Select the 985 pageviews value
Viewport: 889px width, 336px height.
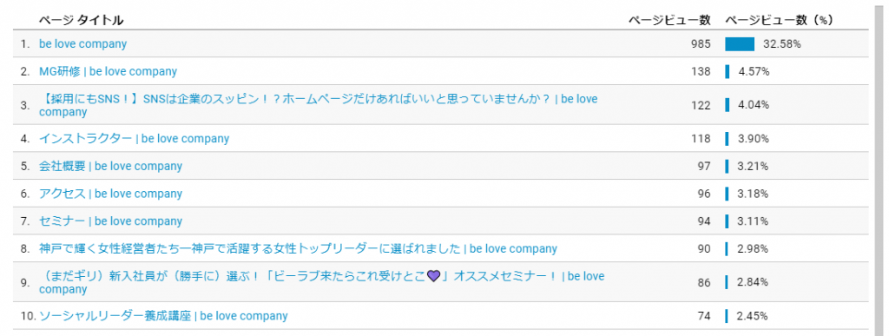[x=701, y=44]
